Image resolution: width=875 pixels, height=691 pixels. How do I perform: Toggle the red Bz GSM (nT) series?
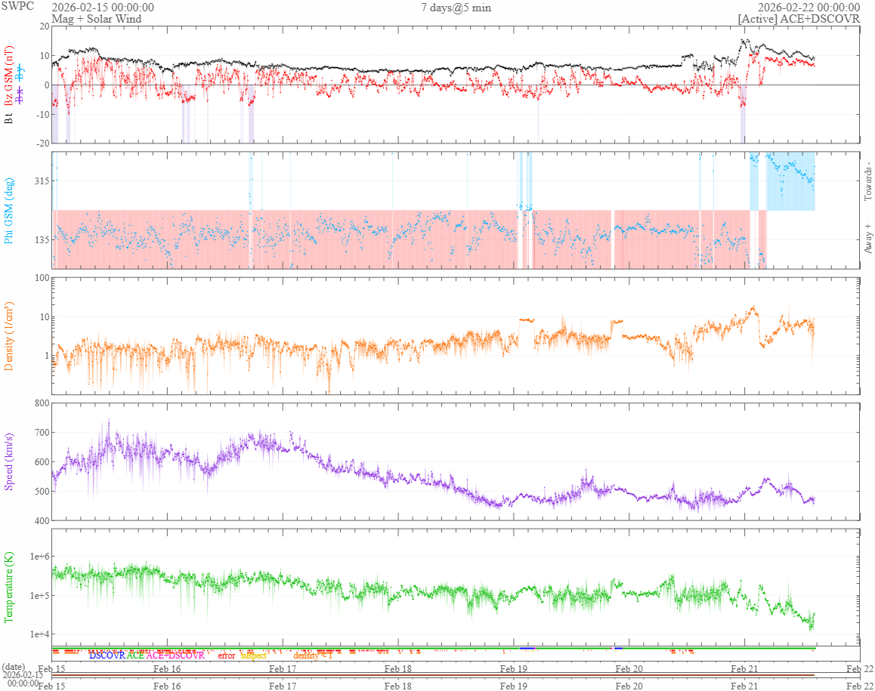point(8,76)
